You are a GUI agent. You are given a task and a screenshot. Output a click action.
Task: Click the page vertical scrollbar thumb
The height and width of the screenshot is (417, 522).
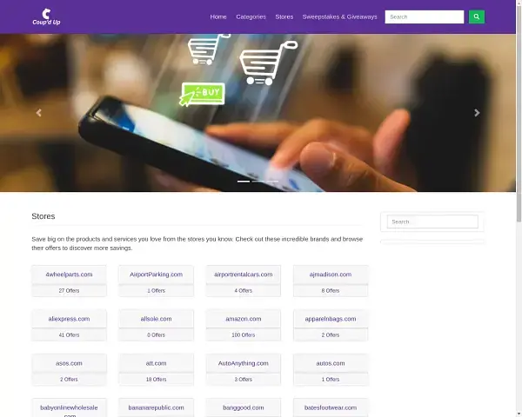[519, 113]
